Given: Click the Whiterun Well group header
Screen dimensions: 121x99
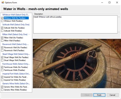Looking at the screenshot, I should point(16,15).
